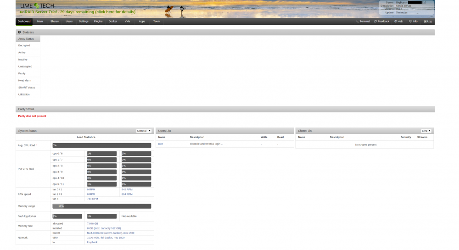Select Encrypted row in Array Status
The image size is (459, 250).
point(28,45)
